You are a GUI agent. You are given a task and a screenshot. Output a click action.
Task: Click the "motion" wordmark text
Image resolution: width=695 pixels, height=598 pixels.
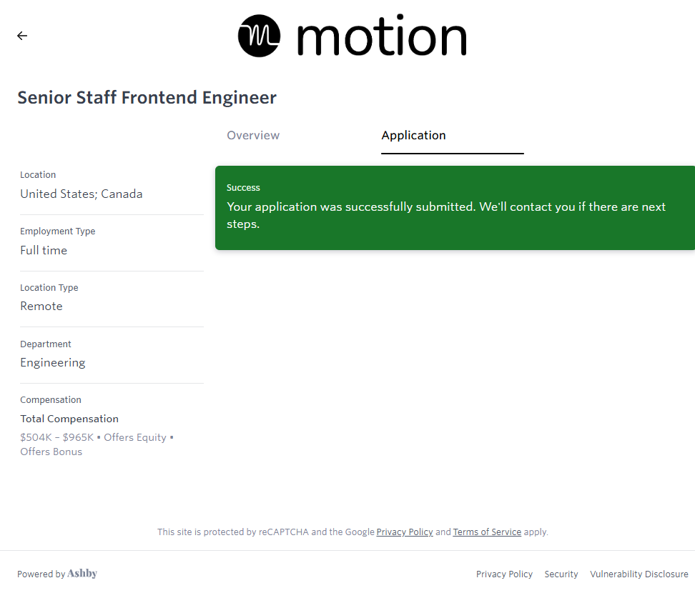click(380, 36)
